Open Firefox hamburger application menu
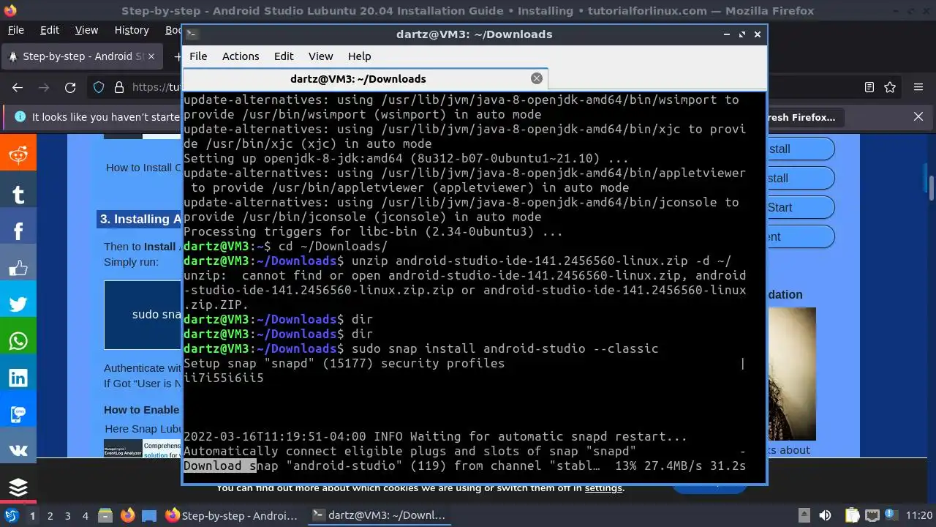The image size is (936, 527). click(918, 87)
